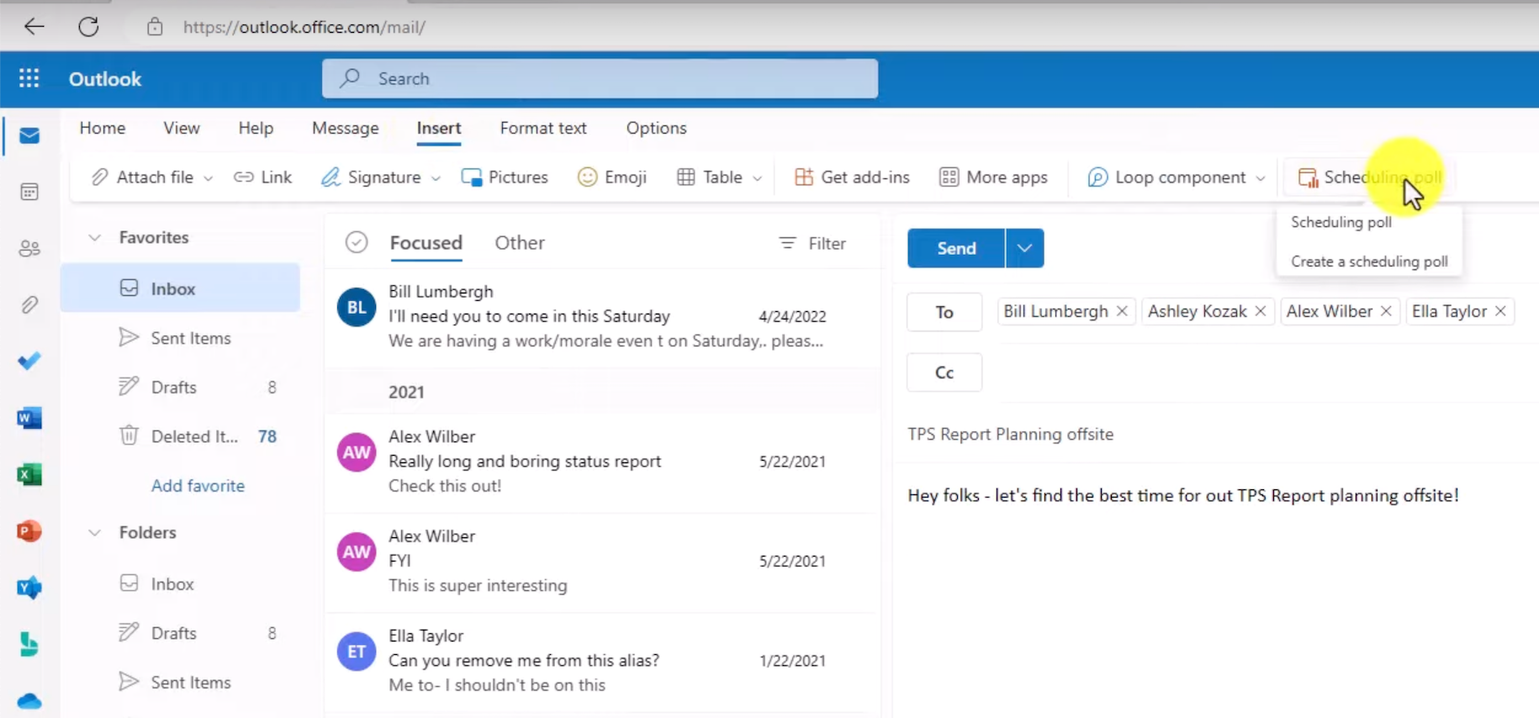Viewport: 1539px width, 718px height.
Task: Expand the Loop component dropdown arrow
Action: click(1260, 177)
